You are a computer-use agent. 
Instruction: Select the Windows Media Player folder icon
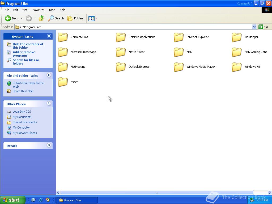coord(179,67)
